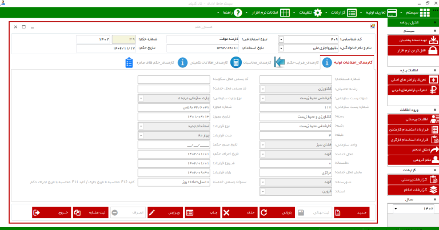
Task: Click the delete (حذف) button with X icon
Action: pyautogui.click(x=227, y=213)
